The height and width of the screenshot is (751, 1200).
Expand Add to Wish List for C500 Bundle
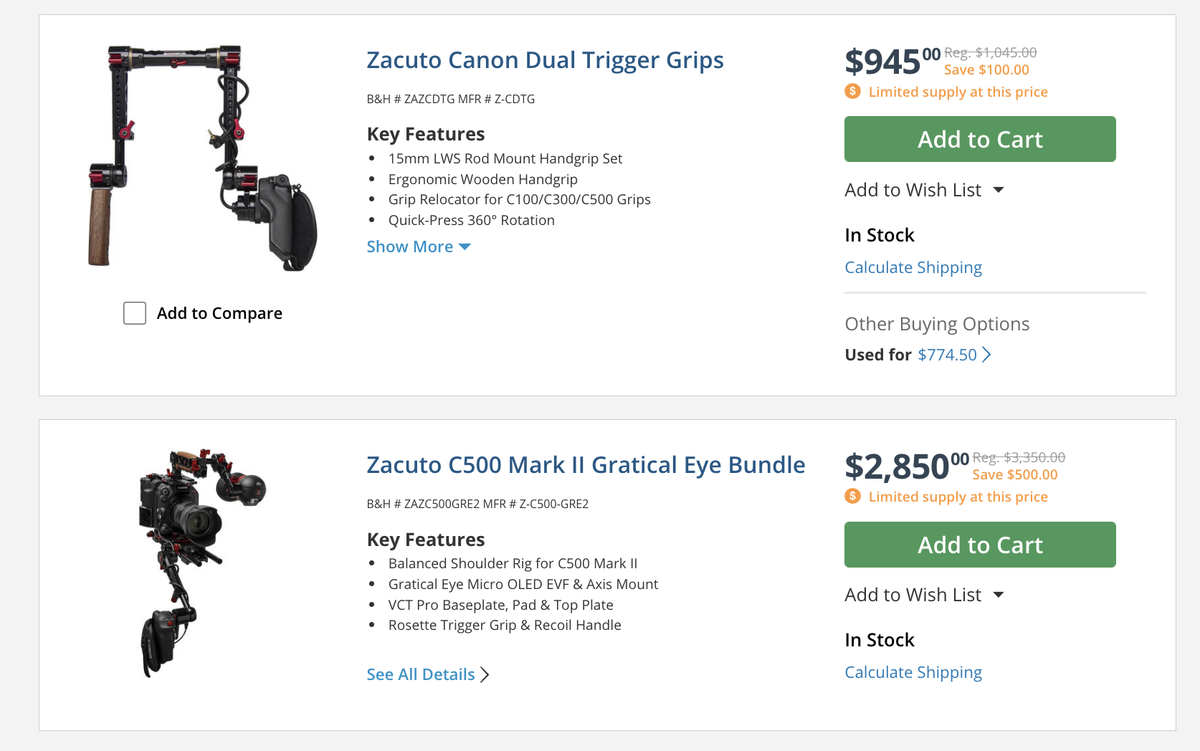point(999,595)
